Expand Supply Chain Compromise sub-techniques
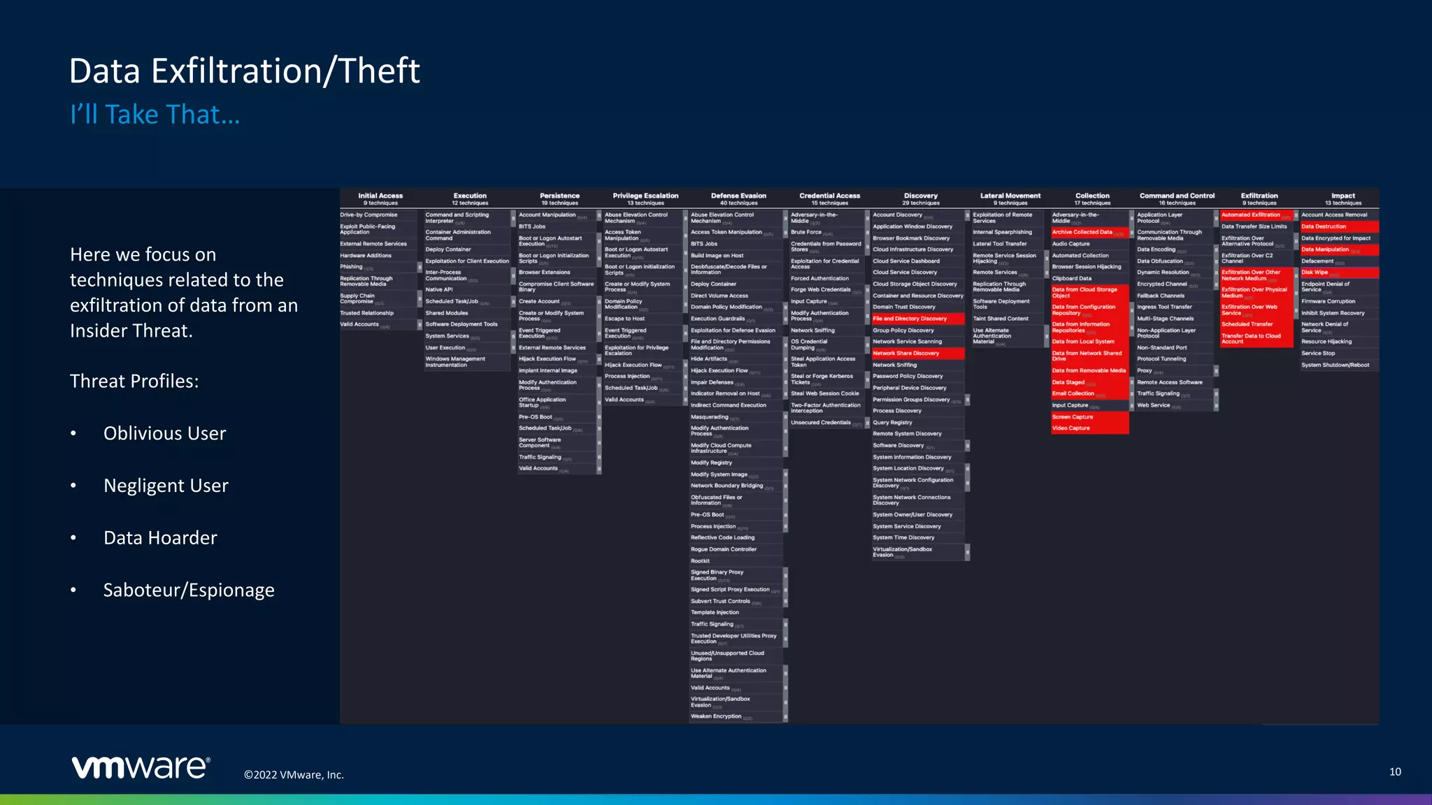The image size is (1432, 805). [x=420, y=299]
